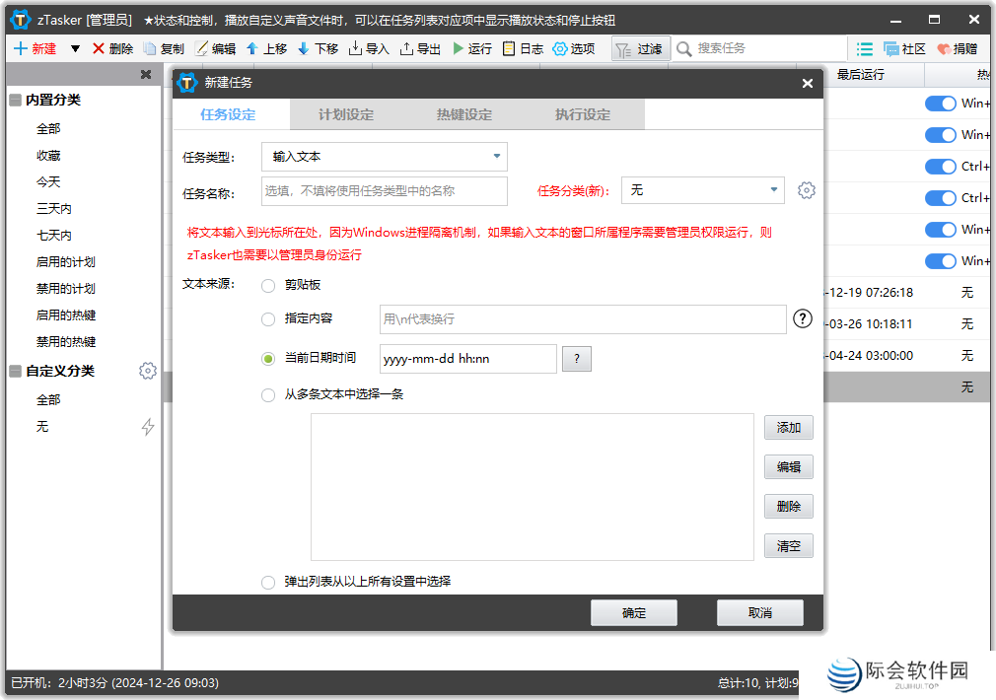This screenshot has width=996, height=700.
Task: Switch to the 热键设定 tab
Action: coord(463,114)
